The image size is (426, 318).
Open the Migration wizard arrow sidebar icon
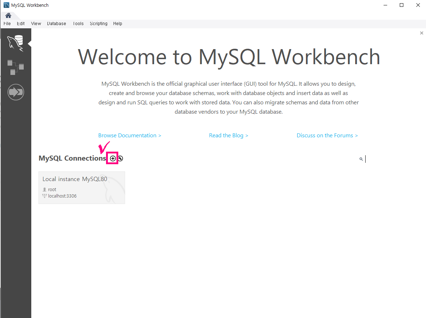[x=16, y=92]
